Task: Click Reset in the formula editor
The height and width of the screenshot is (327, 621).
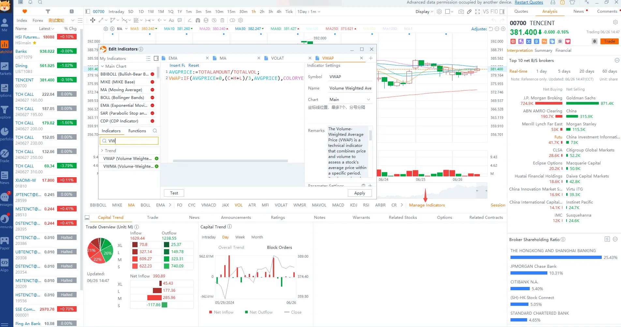Action: pos(193,65)
